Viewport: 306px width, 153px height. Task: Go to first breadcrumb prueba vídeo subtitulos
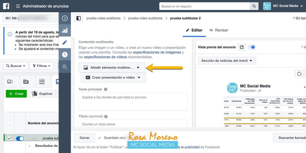click(103, 18)
